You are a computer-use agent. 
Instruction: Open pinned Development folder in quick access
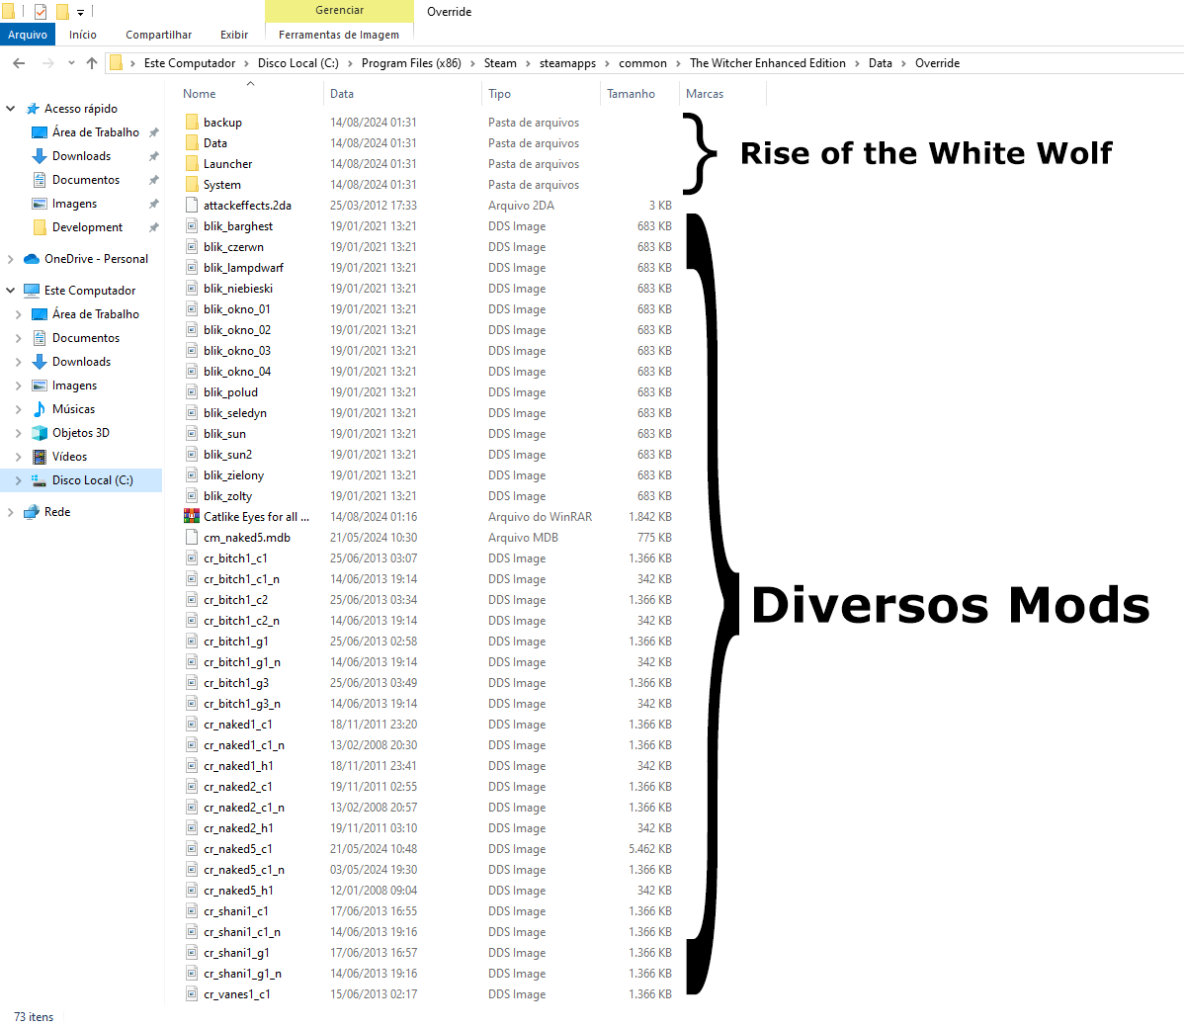88,227
